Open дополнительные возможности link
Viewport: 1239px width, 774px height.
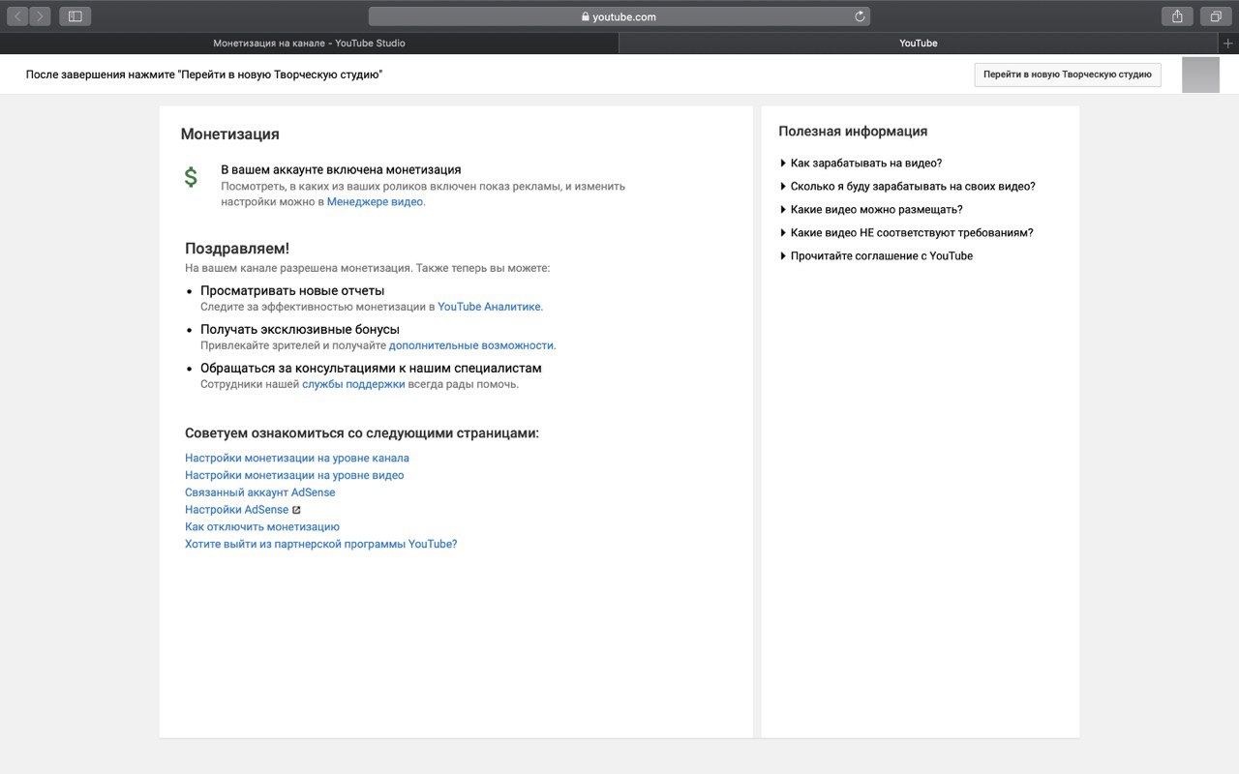pos(471,345)
